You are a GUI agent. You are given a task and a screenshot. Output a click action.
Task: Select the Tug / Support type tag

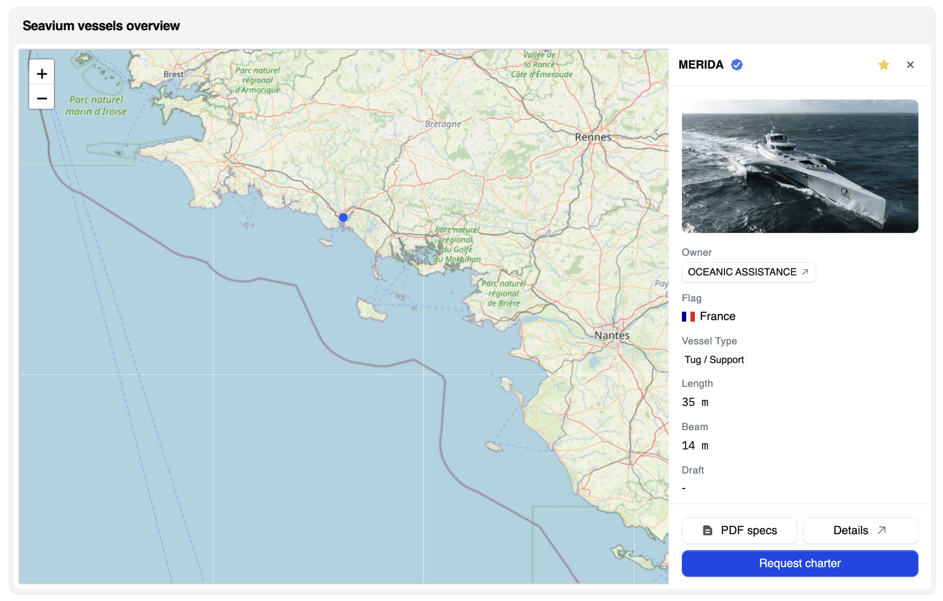[x=714, y=360]
